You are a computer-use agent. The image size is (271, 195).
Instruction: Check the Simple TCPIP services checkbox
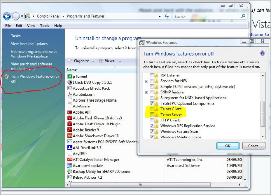point(152,87)
